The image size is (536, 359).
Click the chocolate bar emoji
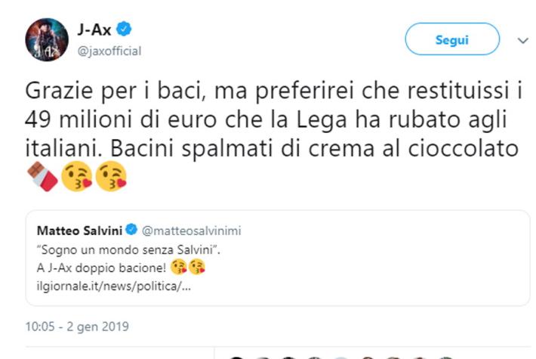(x=43, y=177)
